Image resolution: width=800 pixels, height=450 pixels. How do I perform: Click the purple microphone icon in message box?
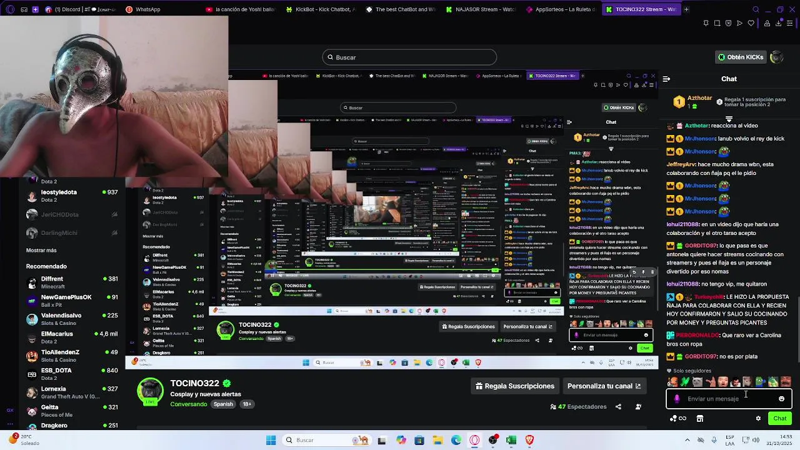point(677,399)
